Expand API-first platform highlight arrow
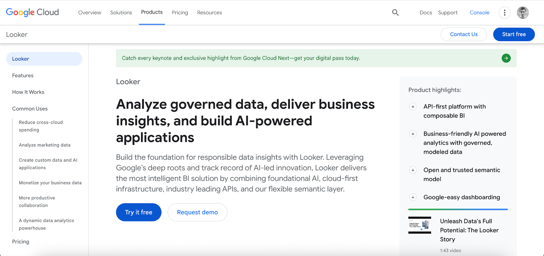The image size is (544, 256). (x=413, y=106)
